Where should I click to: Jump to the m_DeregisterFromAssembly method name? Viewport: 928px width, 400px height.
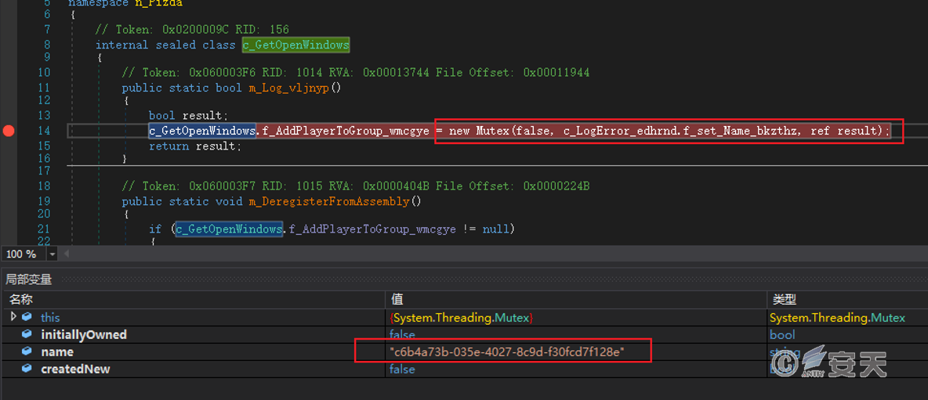[x=335, y=201]
